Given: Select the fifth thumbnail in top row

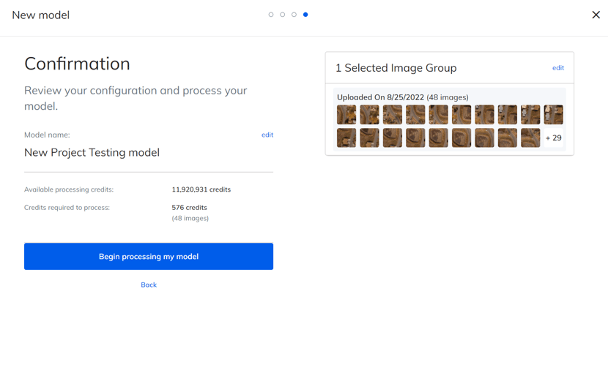Looking at the screenshot, I should click(438, 115).
